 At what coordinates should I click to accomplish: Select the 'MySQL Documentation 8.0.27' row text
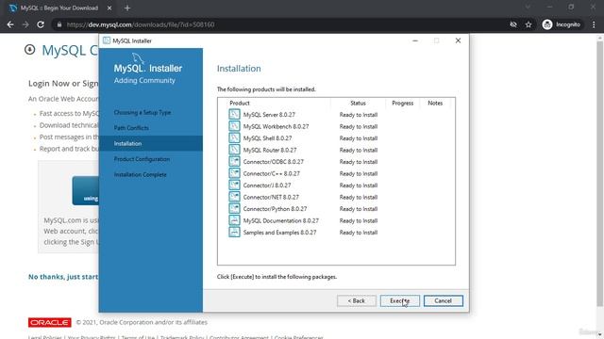click(281, 220)
